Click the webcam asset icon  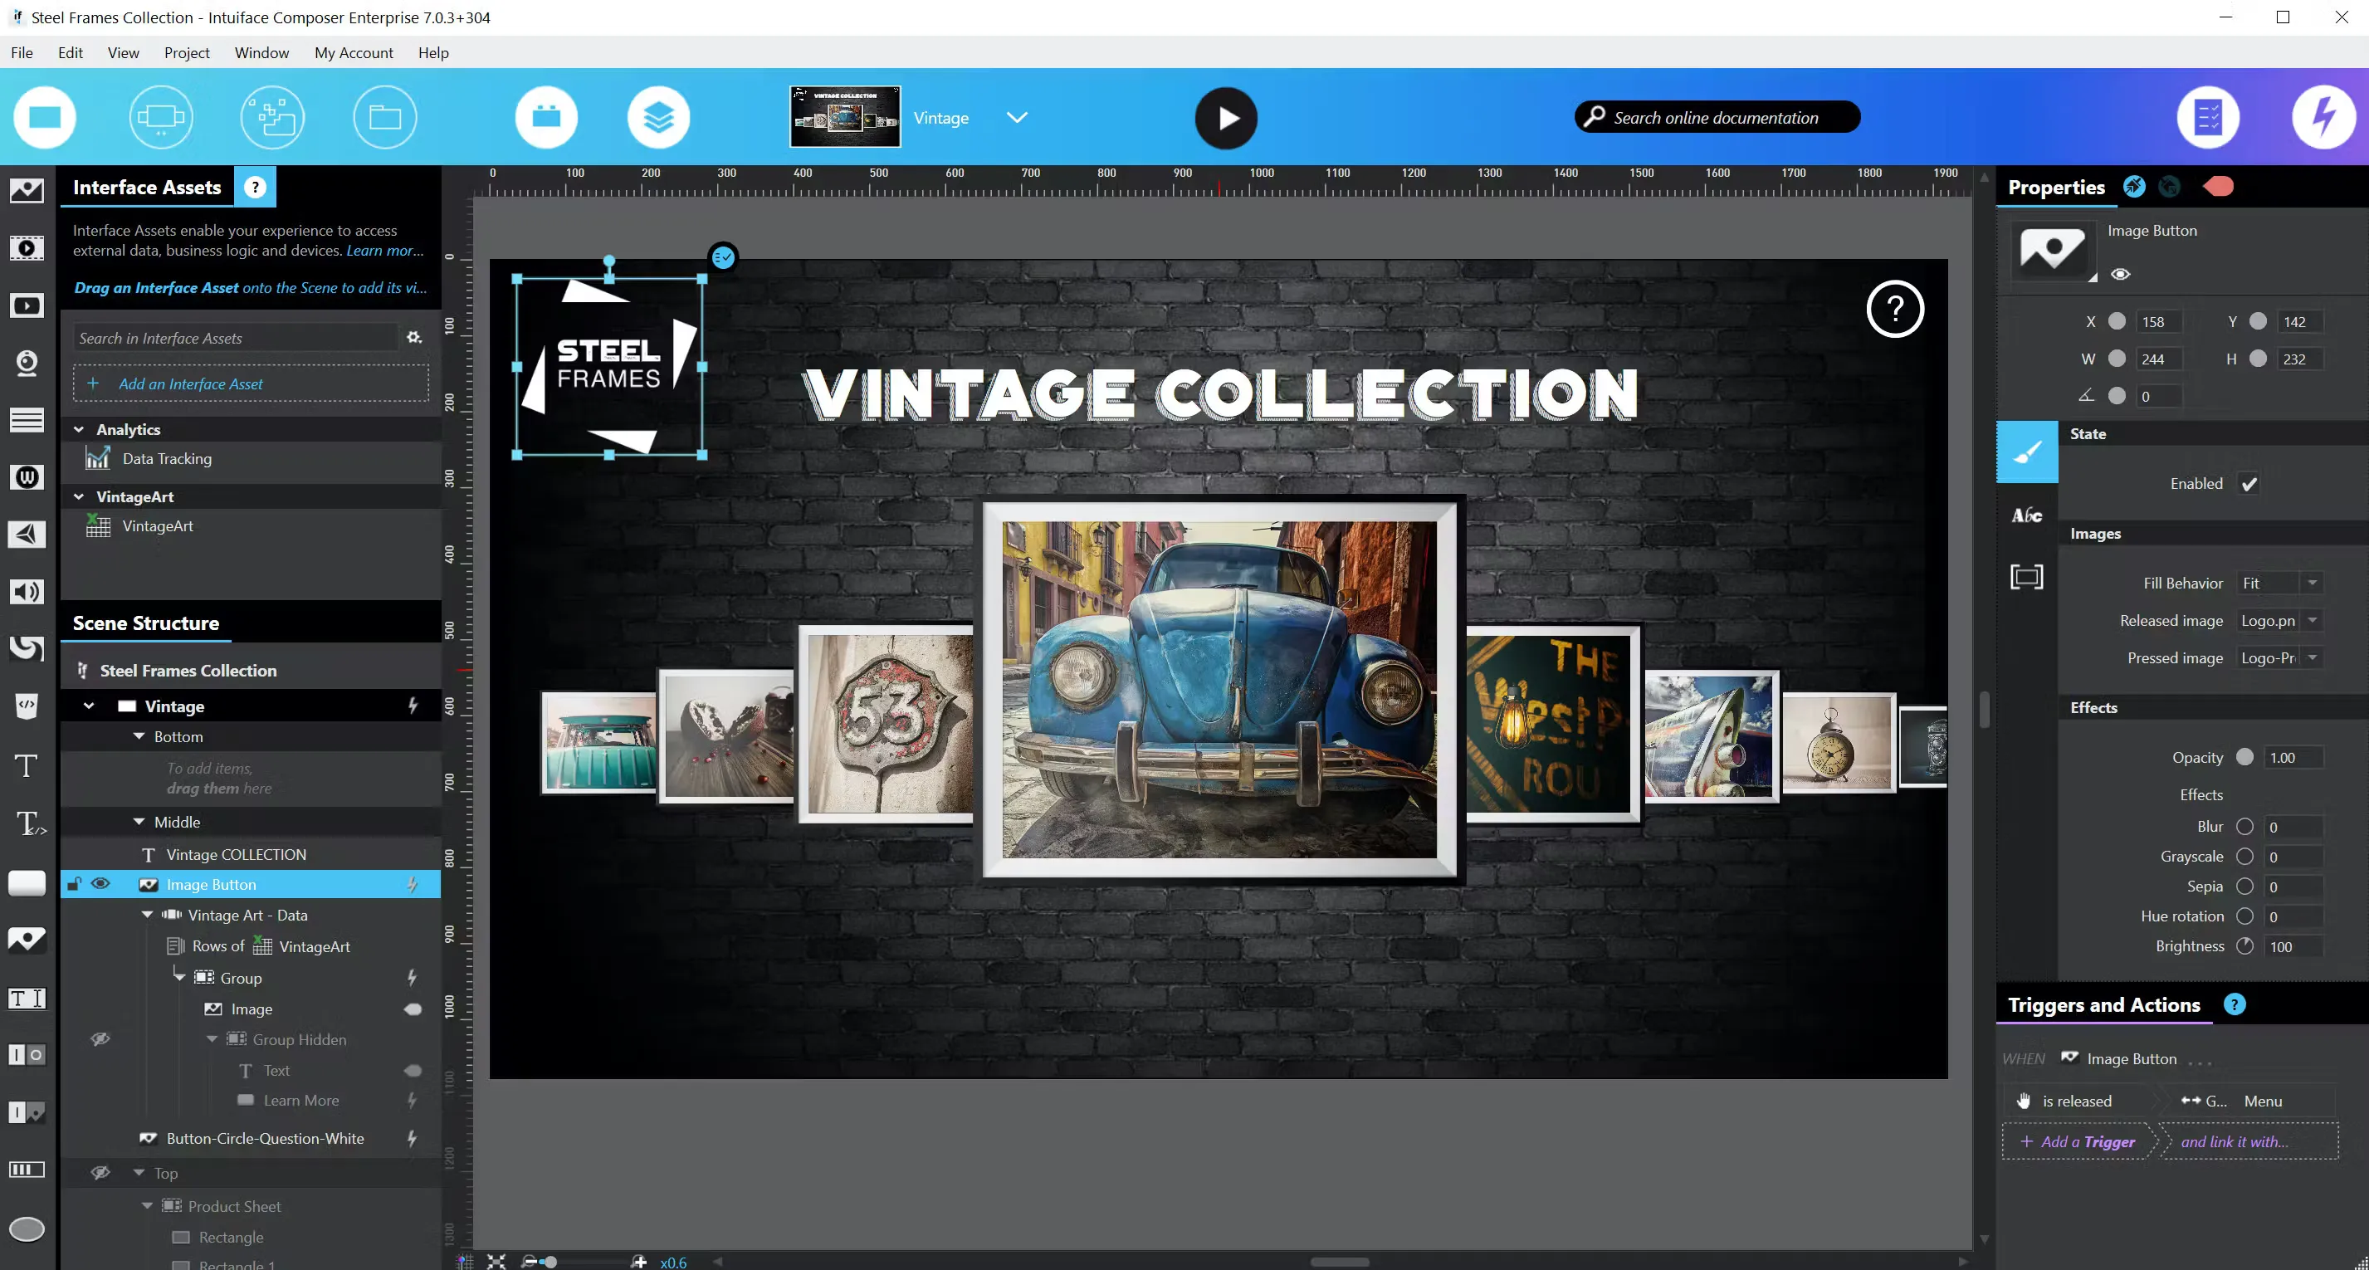pyautogui.click(x=27, y=364)
